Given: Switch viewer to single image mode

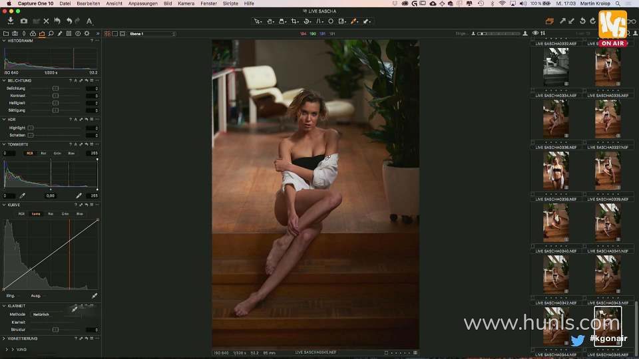Looking at the screenshot, I should pos(115,34).
